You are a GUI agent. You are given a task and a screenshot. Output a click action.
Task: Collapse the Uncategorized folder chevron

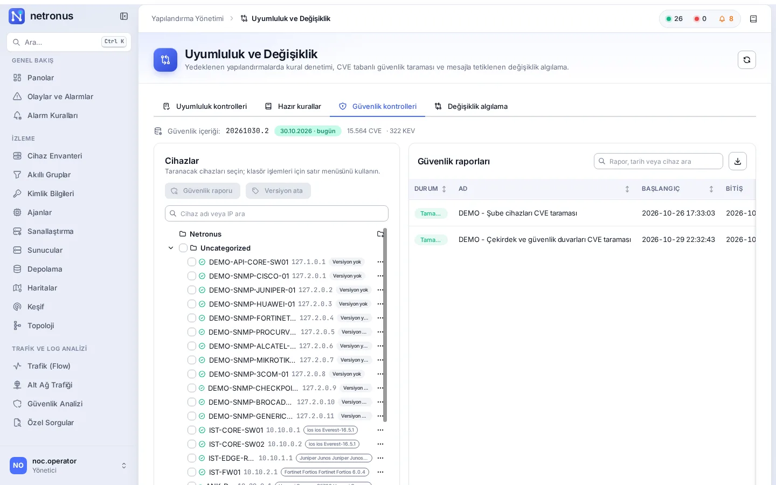coord(171,248)
